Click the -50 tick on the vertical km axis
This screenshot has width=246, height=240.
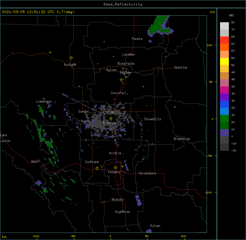click(209, 156)
